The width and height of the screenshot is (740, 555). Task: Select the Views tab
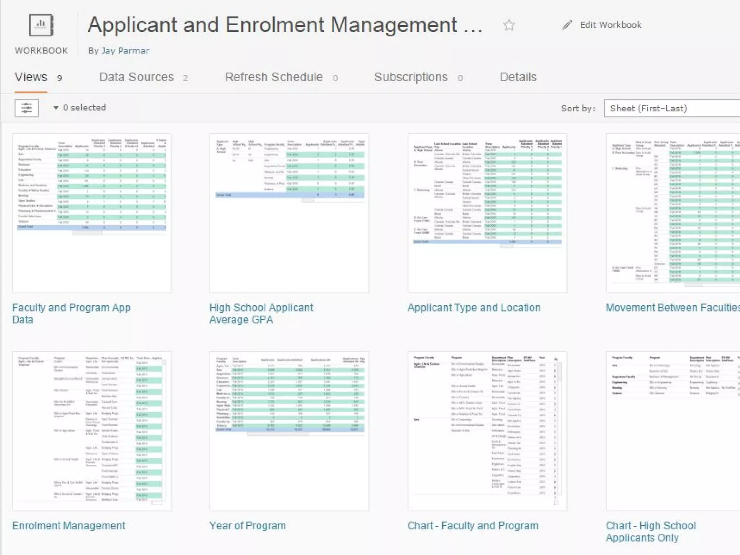point(31,77)
